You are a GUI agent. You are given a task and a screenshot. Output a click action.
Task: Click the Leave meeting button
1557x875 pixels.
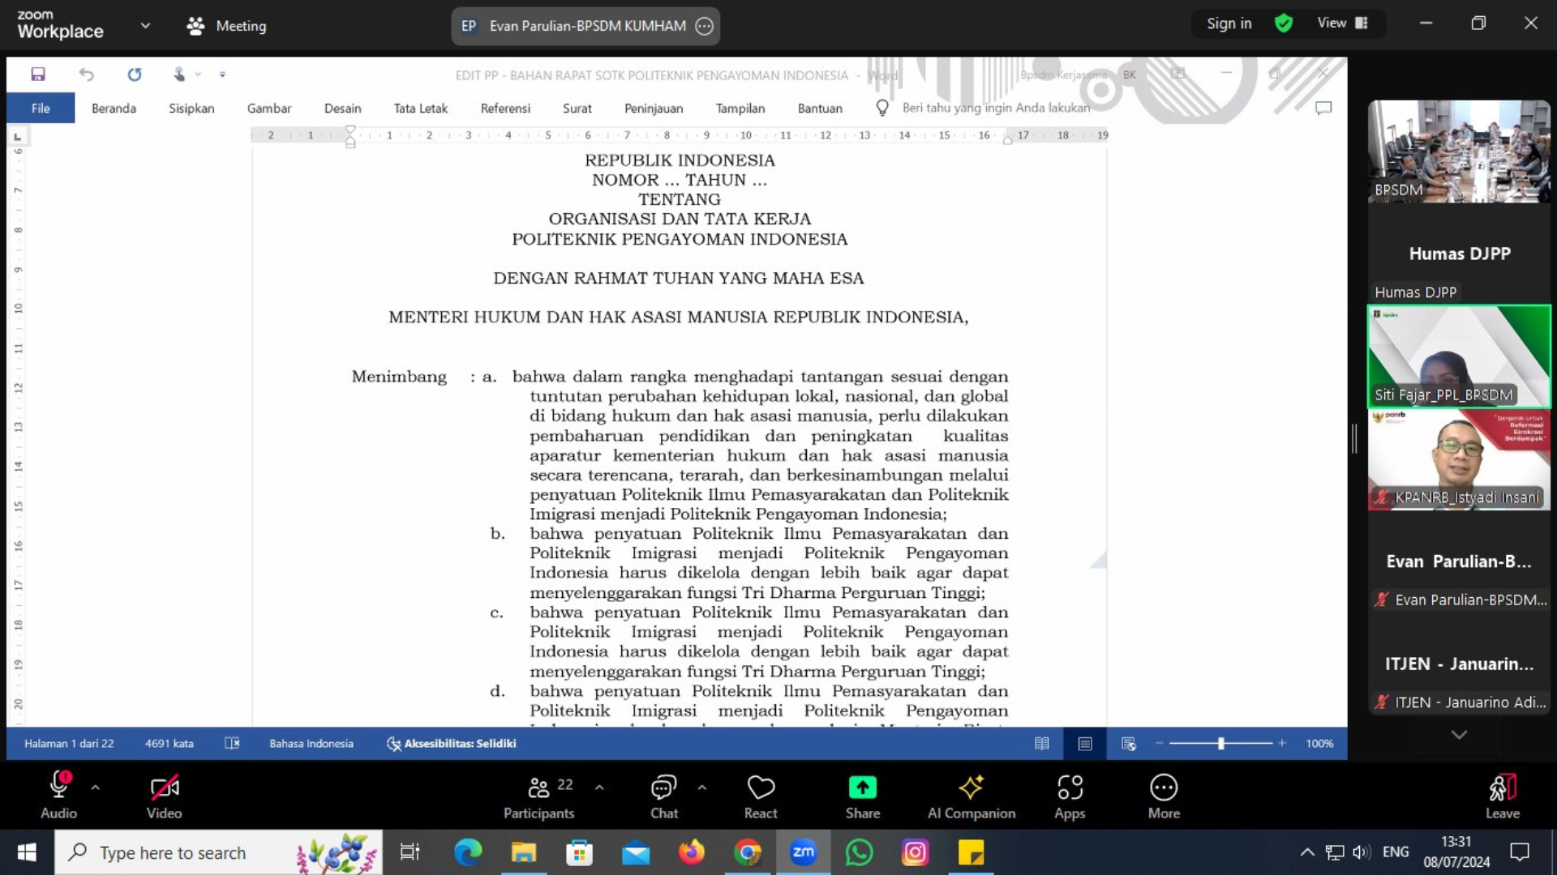[1502, 795]
